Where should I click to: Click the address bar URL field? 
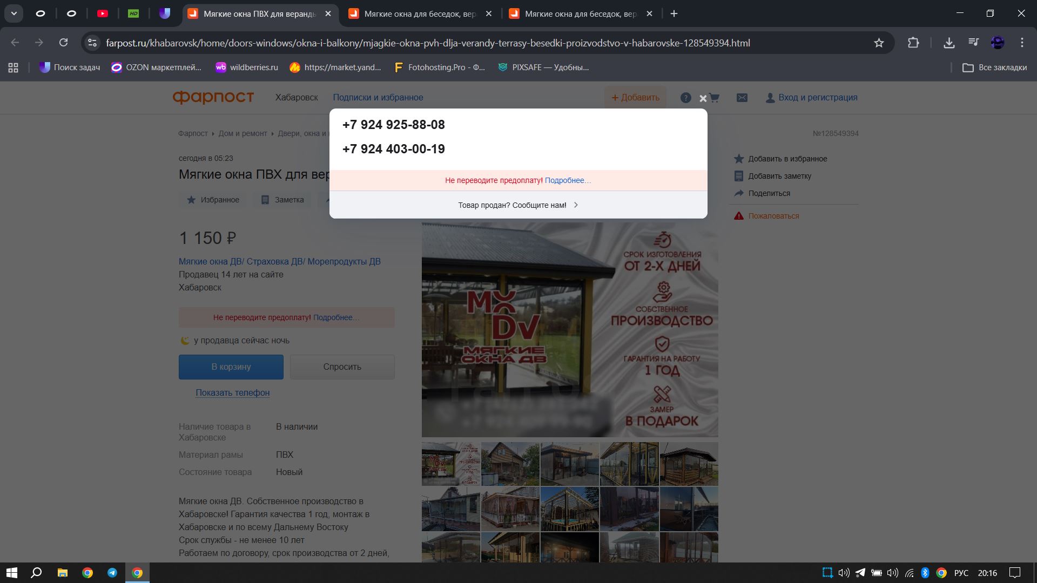427,43
